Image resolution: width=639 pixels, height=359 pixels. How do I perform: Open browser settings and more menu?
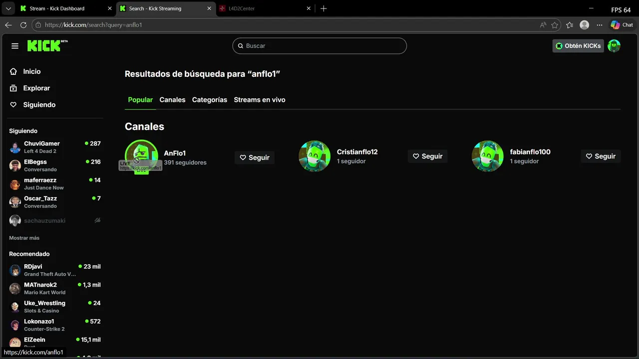tap(600, 25)
